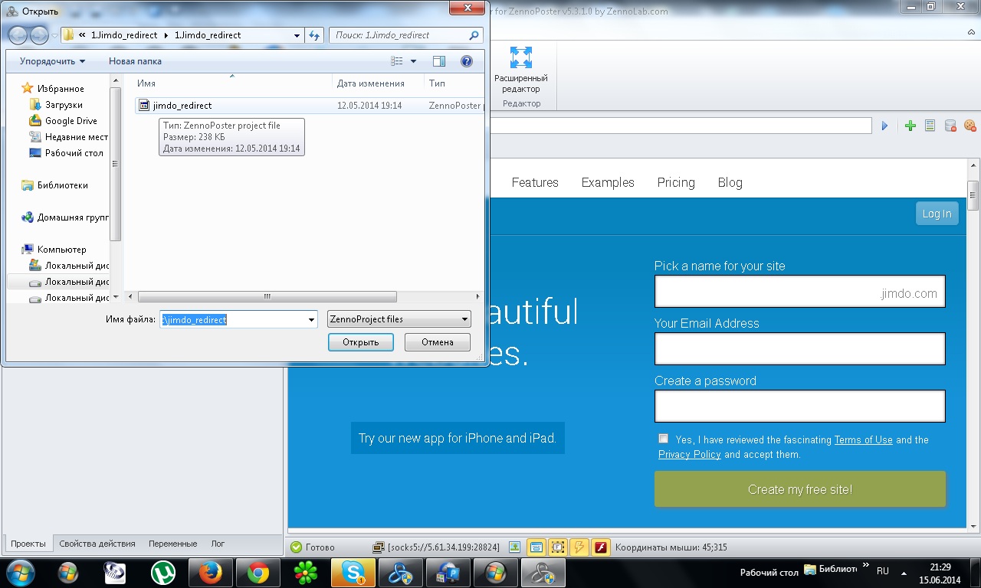This screenshot has height=588, width=981.
Task: Click the green plus new-tab icon
Action: point(910,126)
